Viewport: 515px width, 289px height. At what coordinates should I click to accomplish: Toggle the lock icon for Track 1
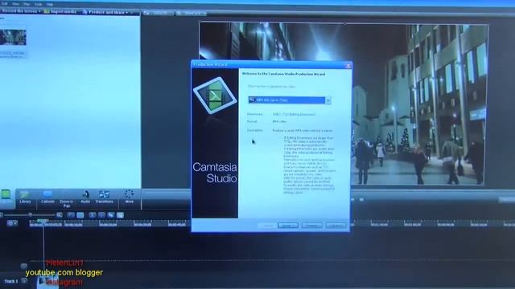point(24,281)
